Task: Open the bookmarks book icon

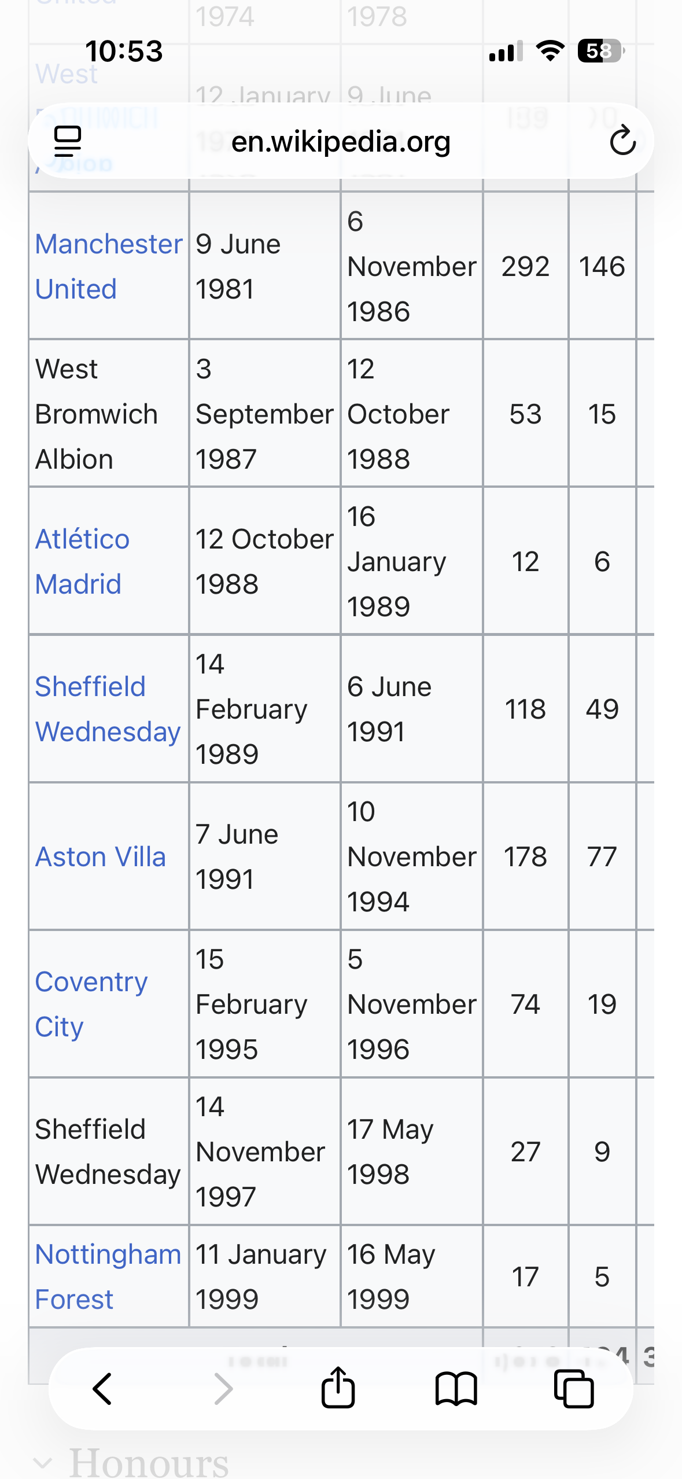Action: pos(456,1389)
